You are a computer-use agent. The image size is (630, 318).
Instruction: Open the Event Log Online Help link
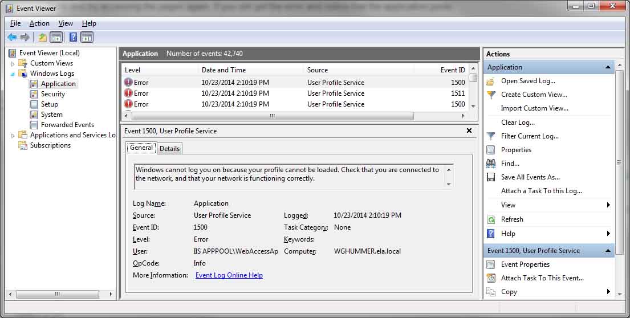tap(229, 275)
